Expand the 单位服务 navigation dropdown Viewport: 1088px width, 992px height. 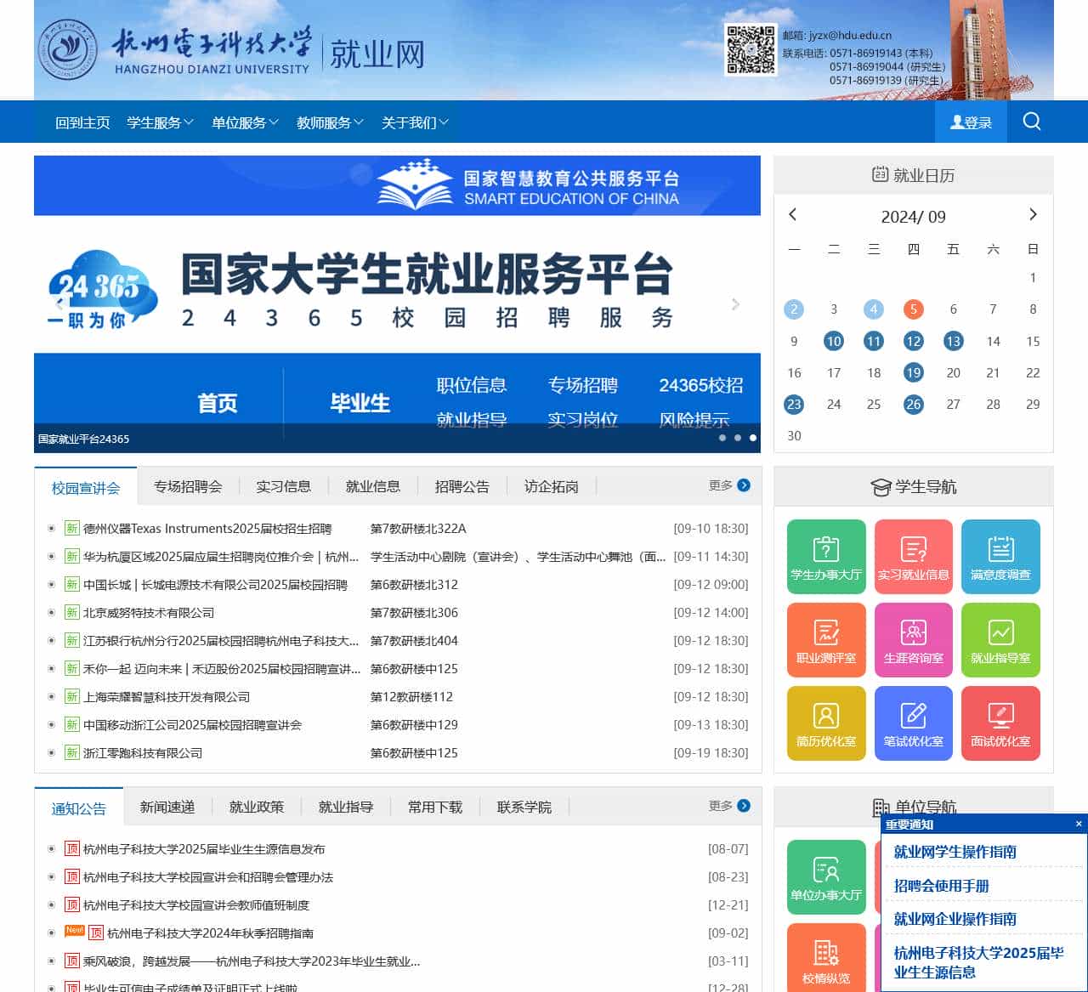pyautogui.click(x=244, y=122)
